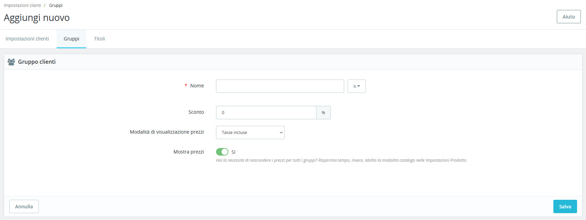
Task: Open the Aiuto help button
Action: coord(569,17)
